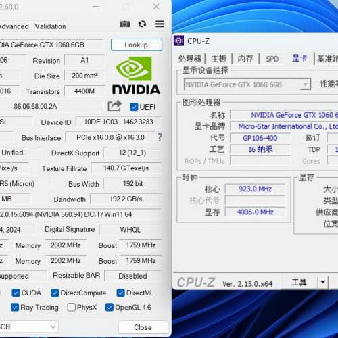Click the driver version text field
The height and width of the screenshot is (338, 338).
[80, 214]
